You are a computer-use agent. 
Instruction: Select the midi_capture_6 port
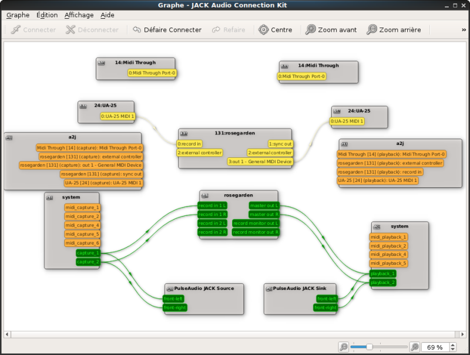coord(82,243)
